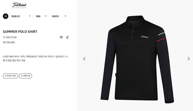Add shirt to wishlist with heart icon
The image size is (193, 111).
(x=61, y=37)
